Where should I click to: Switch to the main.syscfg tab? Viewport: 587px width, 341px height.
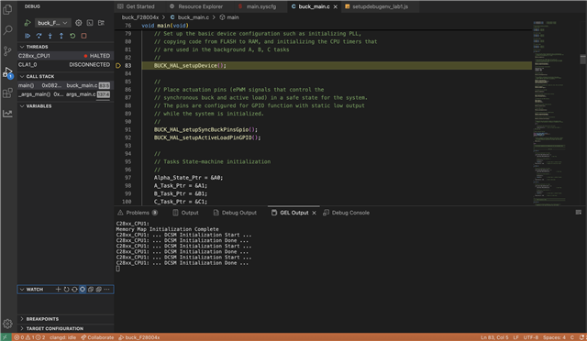[x=258, y=6]
